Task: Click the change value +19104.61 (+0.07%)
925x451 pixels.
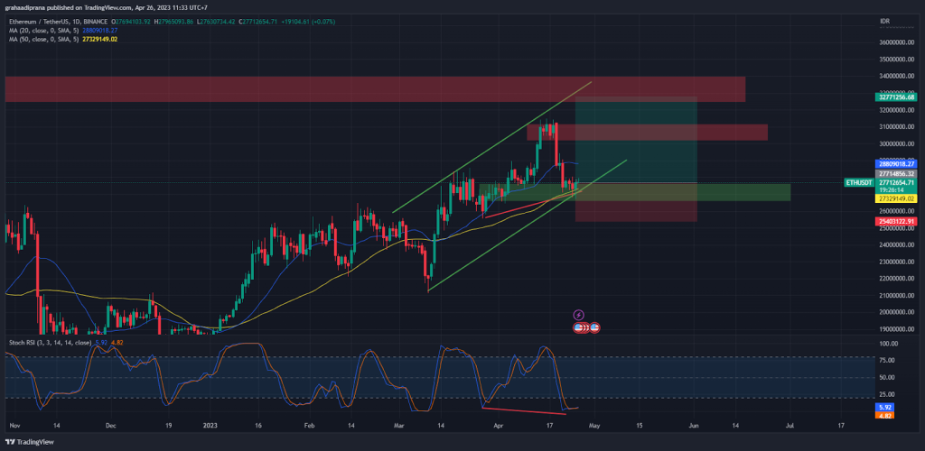Action: tap(309, 21)
